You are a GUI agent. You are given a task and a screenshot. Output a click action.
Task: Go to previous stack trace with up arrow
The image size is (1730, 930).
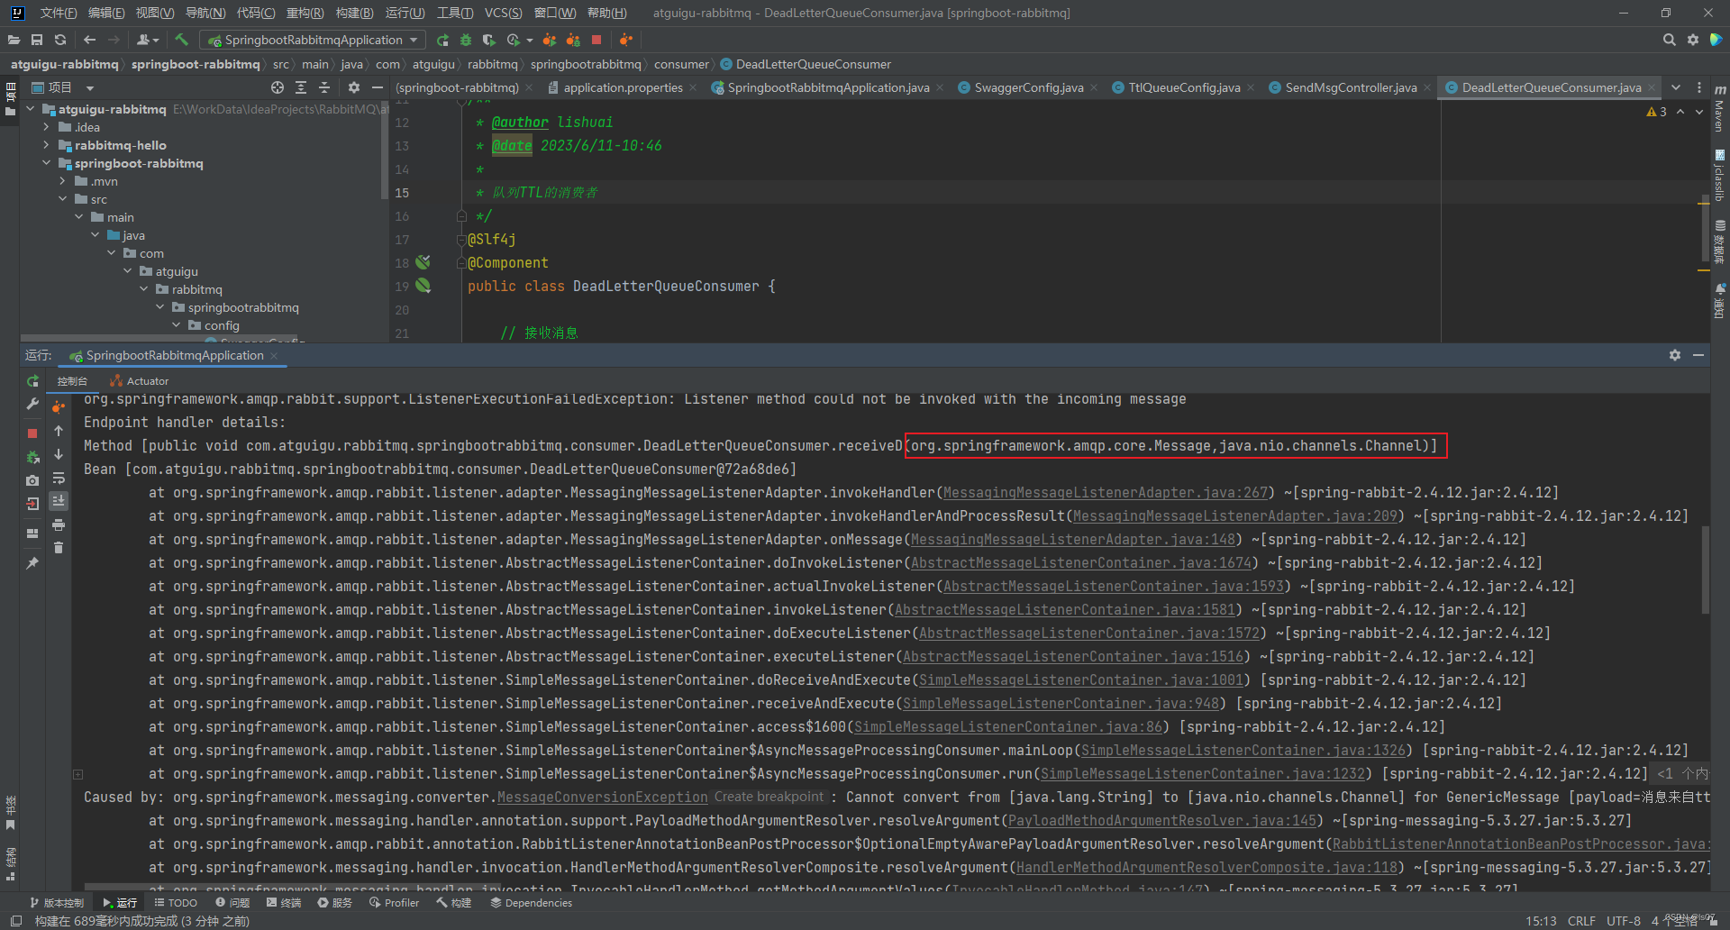[59, 431]
